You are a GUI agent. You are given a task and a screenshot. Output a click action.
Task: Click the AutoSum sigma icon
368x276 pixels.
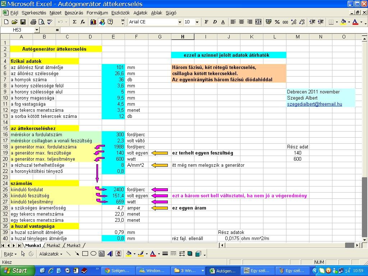[75, 22]
